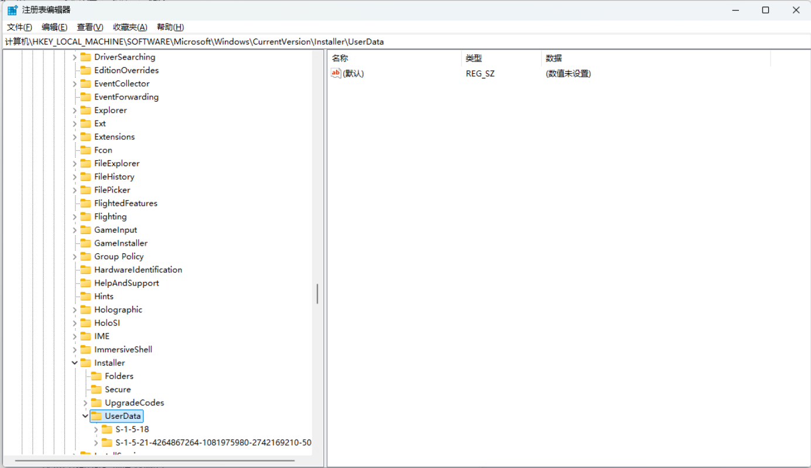The width and height of the screenshot is (811, 468).
Task: Collapse the UserData key chevron
Action: point(85,416)
